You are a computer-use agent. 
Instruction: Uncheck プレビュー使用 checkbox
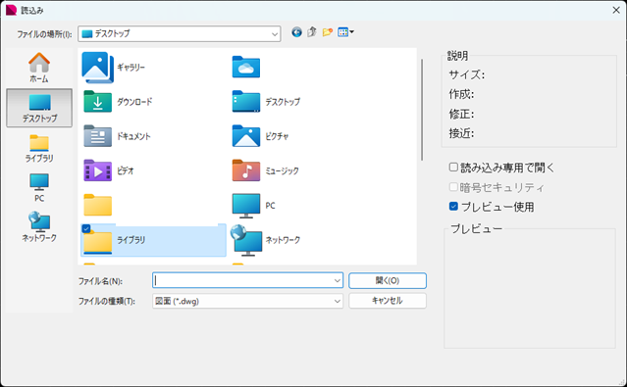pyautogui.click(x=453, y=206)
